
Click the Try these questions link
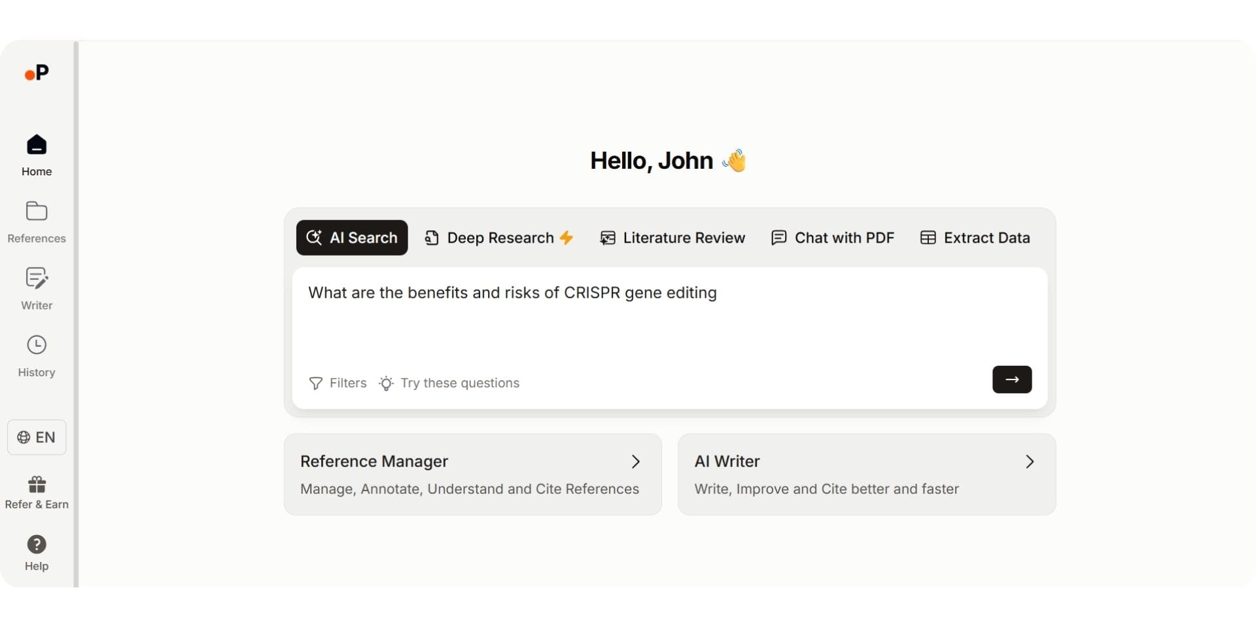point(461,383)
